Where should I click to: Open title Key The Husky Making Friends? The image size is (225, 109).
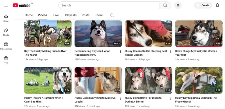(46, 53)
